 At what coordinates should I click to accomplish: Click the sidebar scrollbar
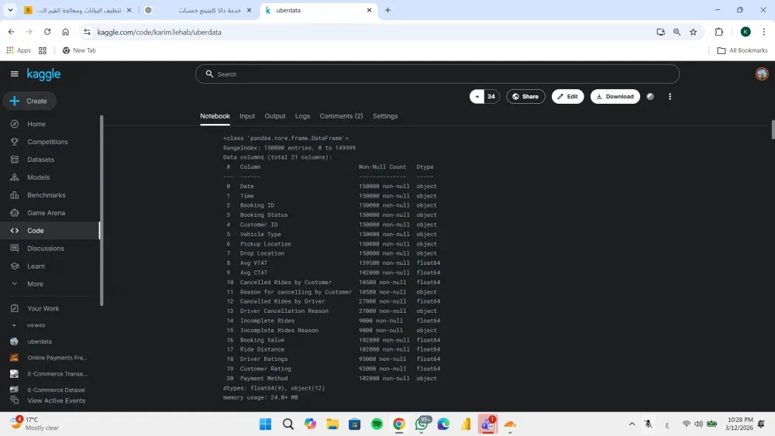point(102,211)
